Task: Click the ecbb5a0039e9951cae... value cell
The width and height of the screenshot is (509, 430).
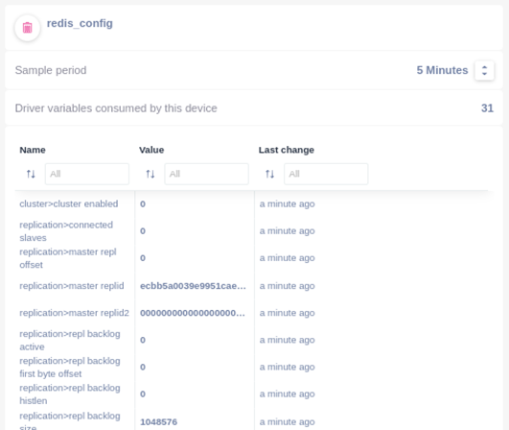Action: [x=193, y=286]
